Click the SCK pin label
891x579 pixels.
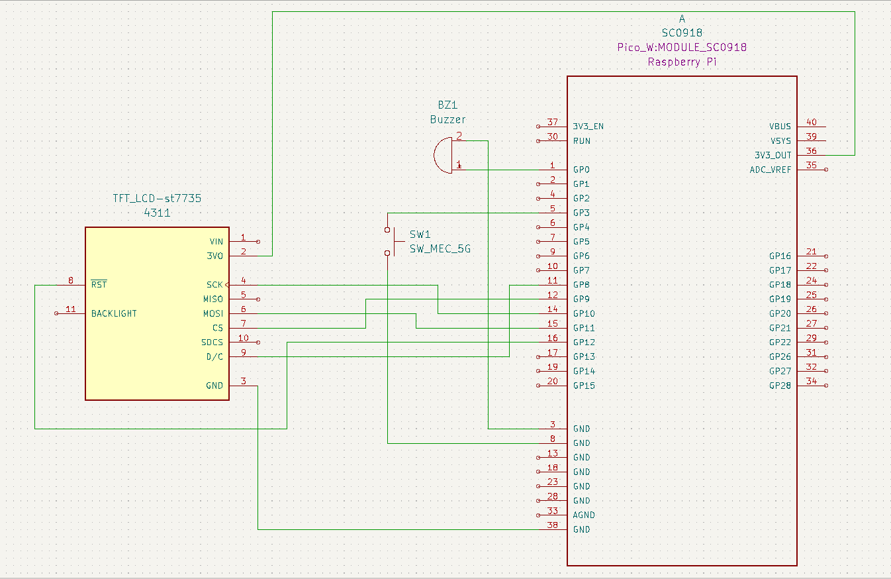pos(214,285)
